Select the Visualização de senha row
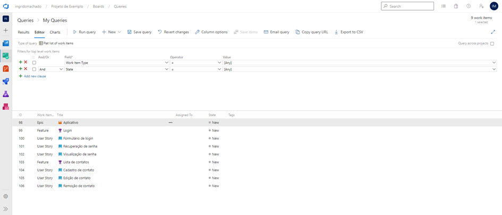Screen dimensions: 502x215 click(x=257, y=154)
